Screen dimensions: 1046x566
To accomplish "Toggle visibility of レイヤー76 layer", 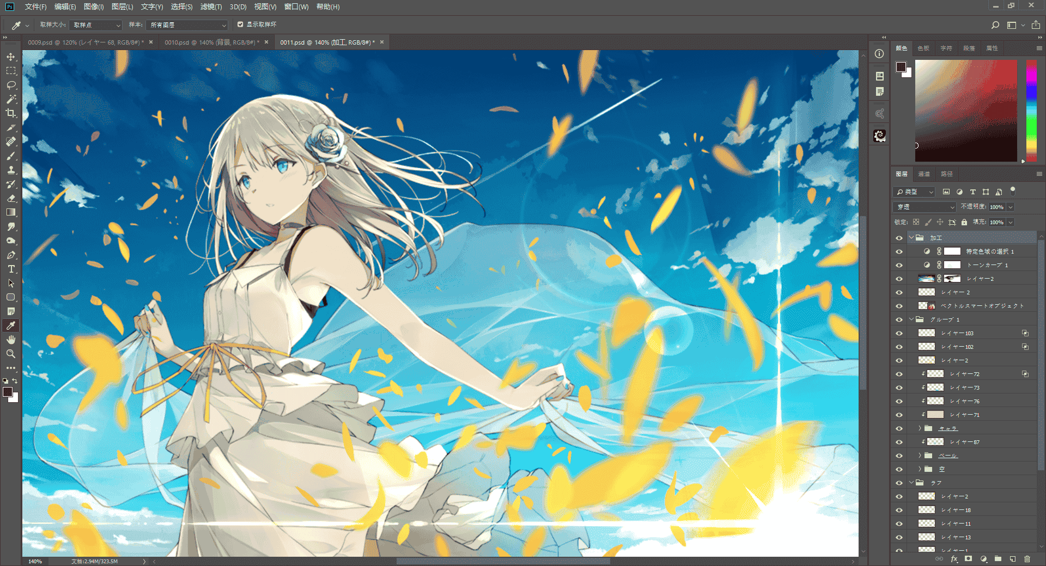I will pyautogui.click(x=899, y=401).
